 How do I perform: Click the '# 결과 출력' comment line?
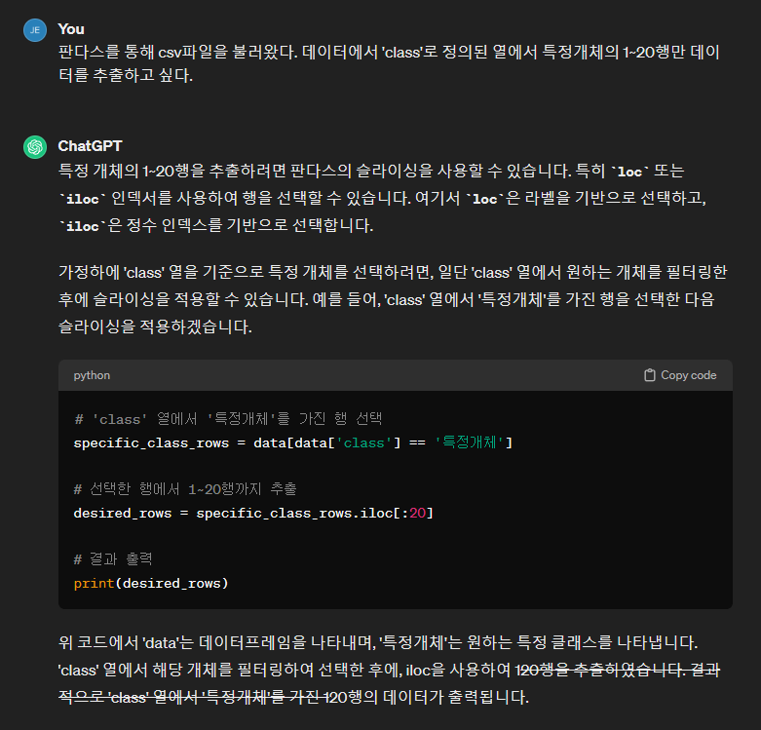[113, 559]
